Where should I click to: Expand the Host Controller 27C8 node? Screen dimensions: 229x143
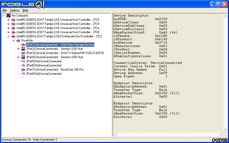coord(9,20)
